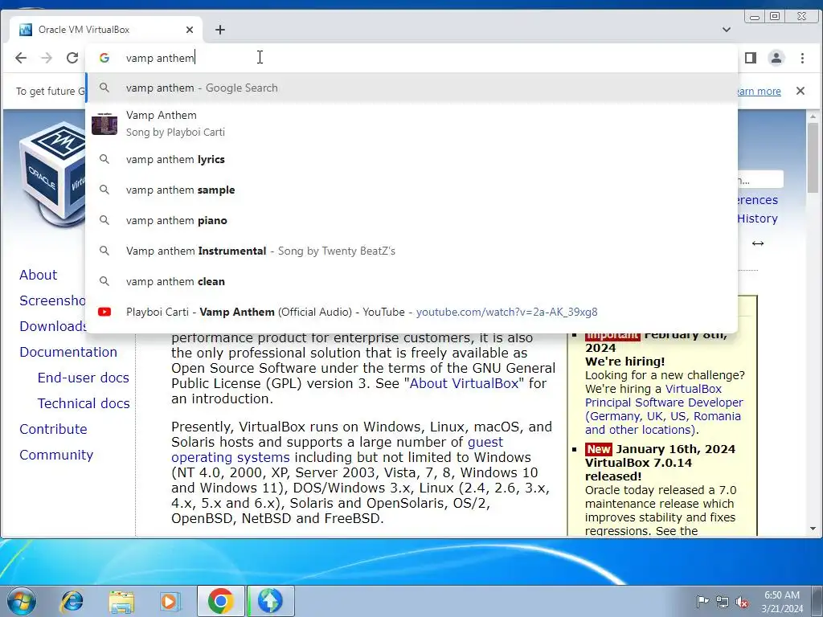This screenshot has height=617, width=823.
Task: Click the Google logo in omnibox
Action: pos(104,58)
